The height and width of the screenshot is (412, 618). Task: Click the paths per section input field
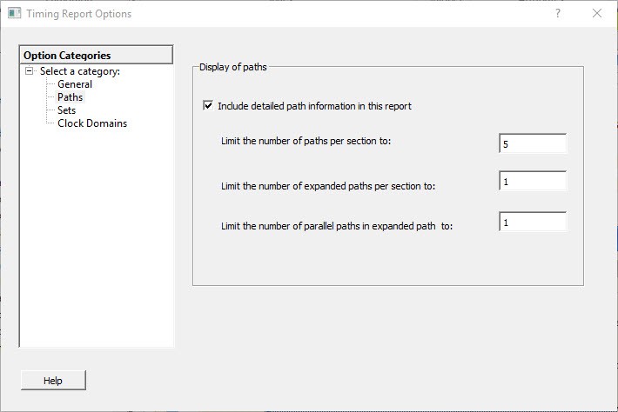coord(533,144)
